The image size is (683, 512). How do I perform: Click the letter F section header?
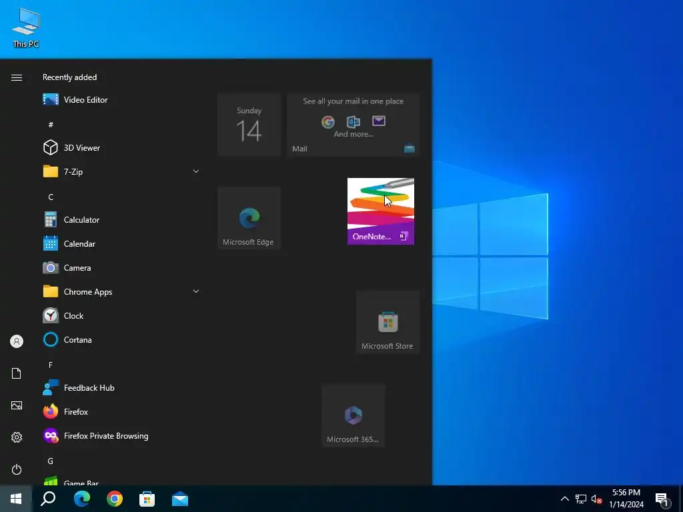pyautogui.click(x=51, y=365)
